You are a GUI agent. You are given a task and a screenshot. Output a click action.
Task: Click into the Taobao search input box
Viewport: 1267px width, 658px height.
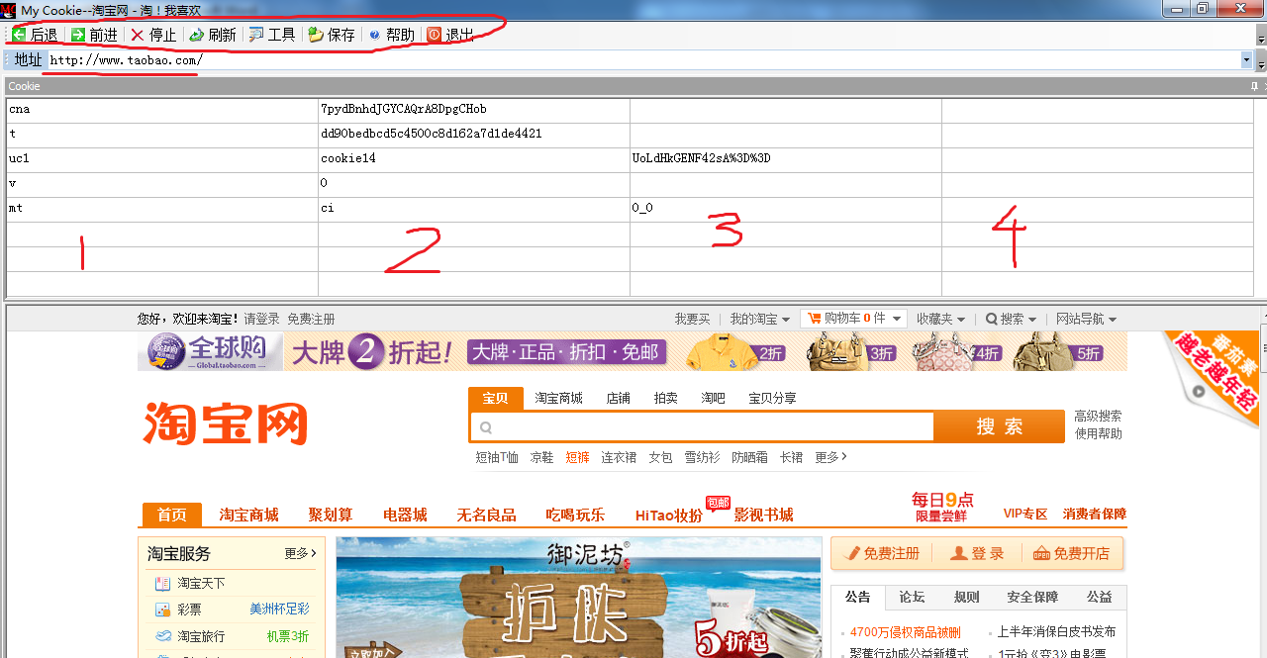click(x=703, y=426)
